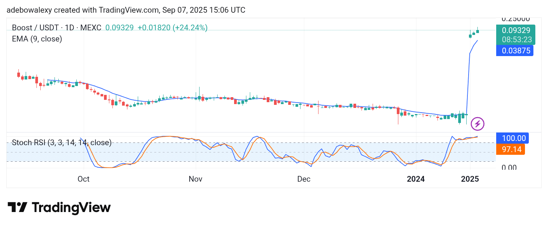Click the 0.00 Stoch RSI scale value

[510, 167]
